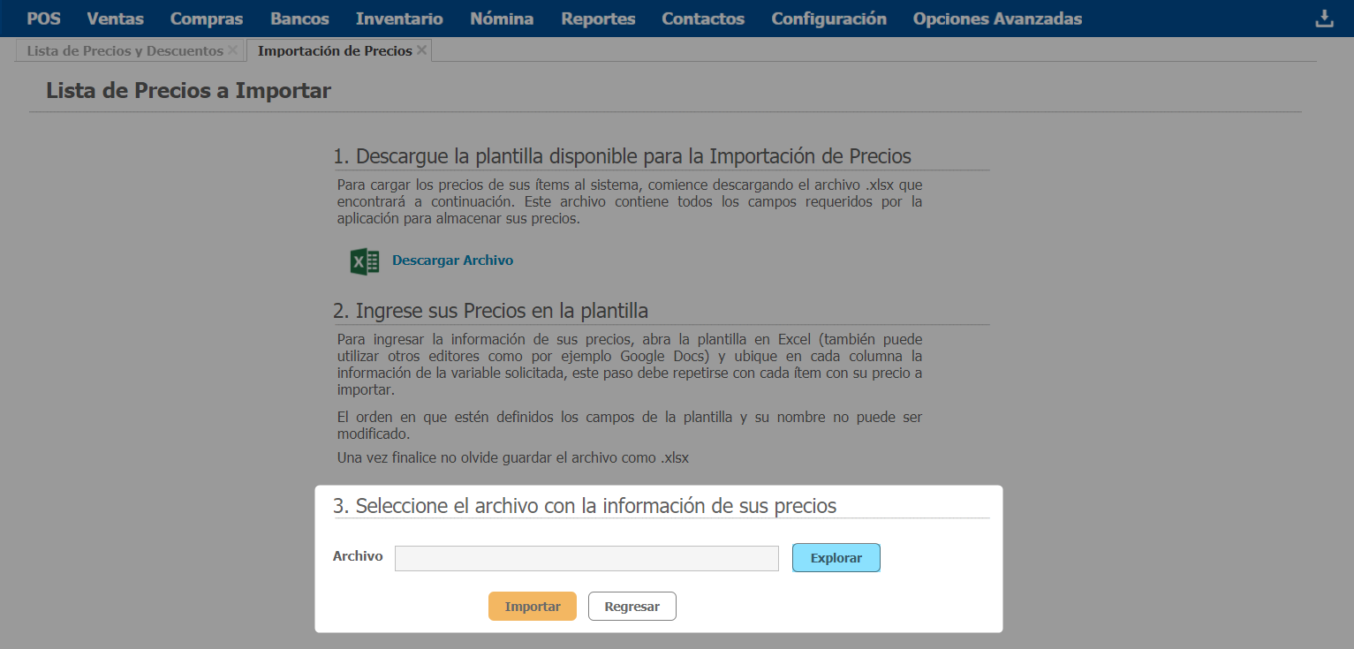1354x649 pixels.
Task: Open the Ventas menu
Action: (115, 19)
